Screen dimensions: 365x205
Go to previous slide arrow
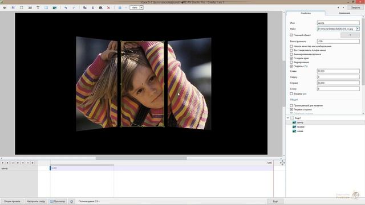pos(338,7)
